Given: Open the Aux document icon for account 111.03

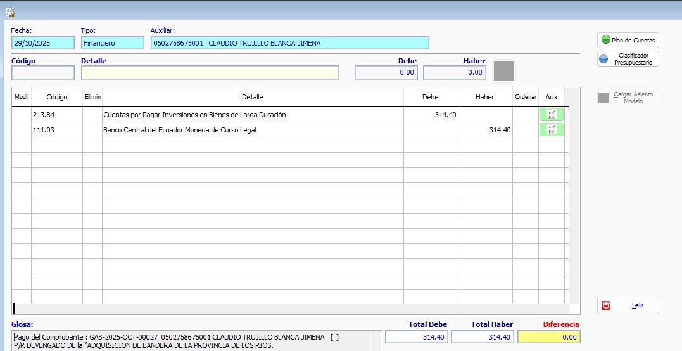Looking at the screenshot, I should [x=551, y=130].
